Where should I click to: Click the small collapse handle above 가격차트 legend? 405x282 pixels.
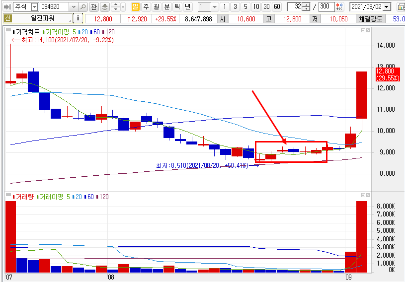coord(8,30)
